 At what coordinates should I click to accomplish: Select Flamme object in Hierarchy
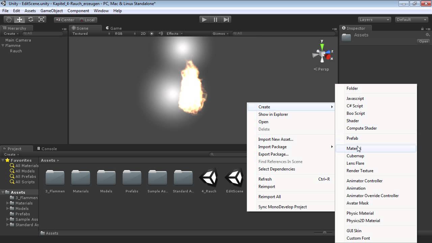coord(13,46)
